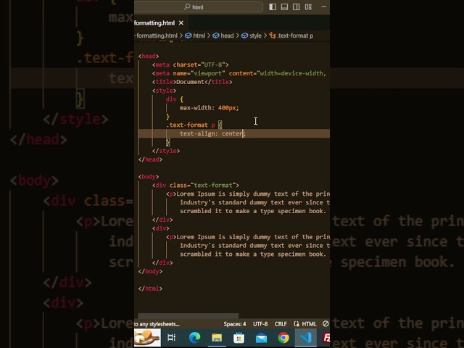Open the Customize Layout icon
Viewport: 464px width, 348px height.
[308, 7]
